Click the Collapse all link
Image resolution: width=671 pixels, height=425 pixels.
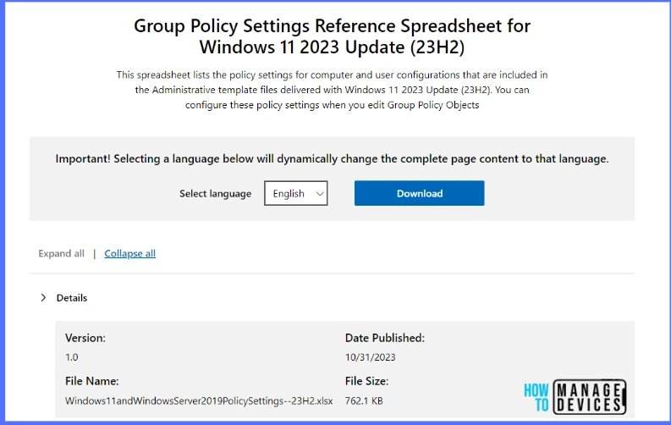click(129, 253)
